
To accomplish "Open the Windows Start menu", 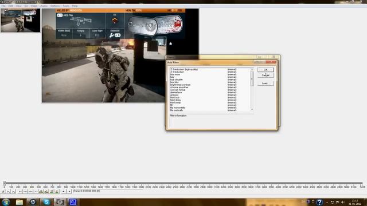I will pos(6,202).
